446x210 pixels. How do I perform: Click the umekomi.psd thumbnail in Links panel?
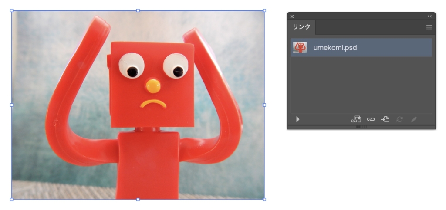pos(300,47)
